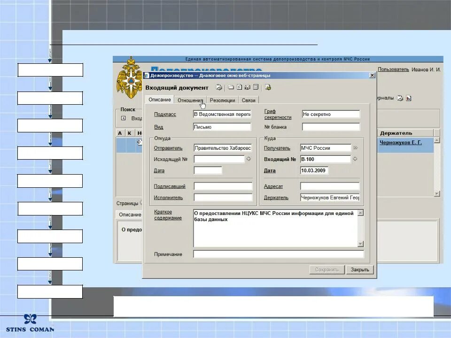The image size is (451, 338).
Task: Click the Держатель field with Черножуков Евгений
Action: pos(330,198)
